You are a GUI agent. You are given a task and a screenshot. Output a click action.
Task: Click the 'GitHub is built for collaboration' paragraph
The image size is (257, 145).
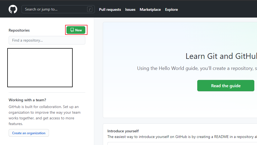pyautogui.click(x=45, y=115)
